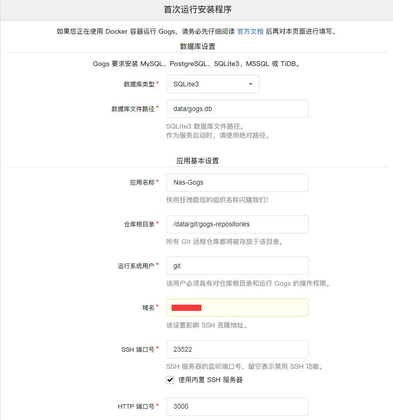Click the 数据库文件路径 field with data/gogs.db
Viewport: 393px width, 420px height.
[x=238, y=109]
